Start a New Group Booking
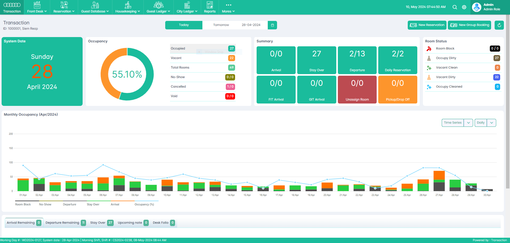This screenshot has height=243, width=510. point(469,25)
